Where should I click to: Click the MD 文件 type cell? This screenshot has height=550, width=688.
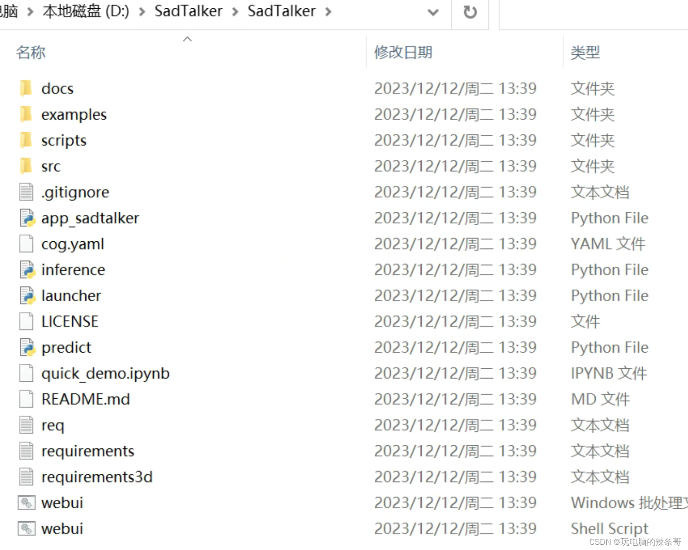click(x=601, y=400)
